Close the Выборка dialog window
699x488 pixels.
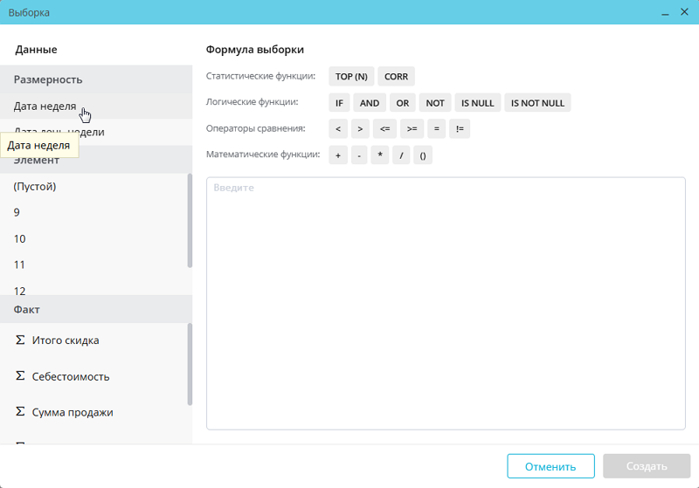(x=684, y=12)
